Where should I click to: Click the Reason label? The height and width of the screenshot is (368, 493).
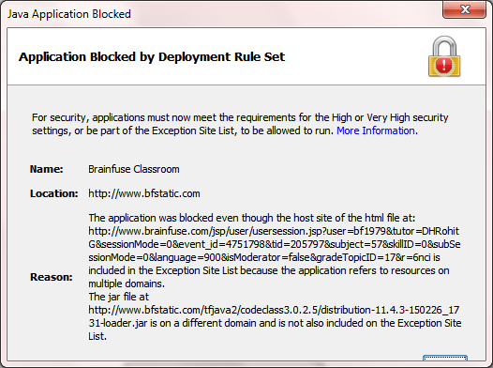click(x=52, y=277)
